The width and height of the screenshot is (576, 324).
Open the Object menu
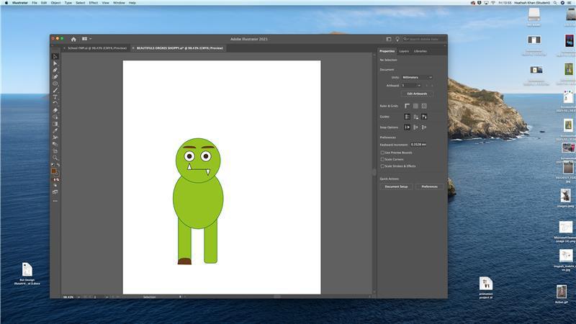pos(55,3)
